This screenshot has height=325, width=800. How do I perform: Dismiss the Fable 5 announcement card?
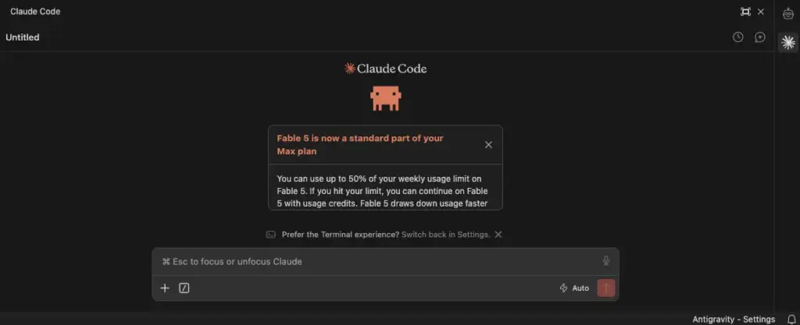pos(488,145)
